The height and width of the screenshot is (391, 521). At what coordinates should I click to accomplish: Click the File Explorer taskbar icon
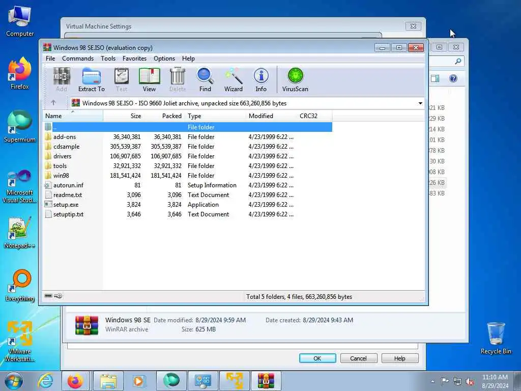pyautogui.click(x=108, y=381)
